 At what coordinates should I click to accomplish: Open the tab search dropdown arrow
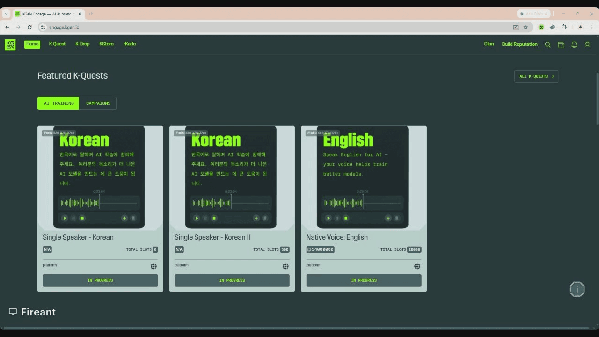[x=6, y=14]
